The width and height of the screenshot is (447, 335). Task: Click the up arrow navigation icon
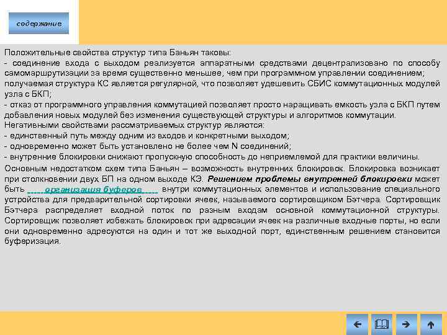click(431, 324)
